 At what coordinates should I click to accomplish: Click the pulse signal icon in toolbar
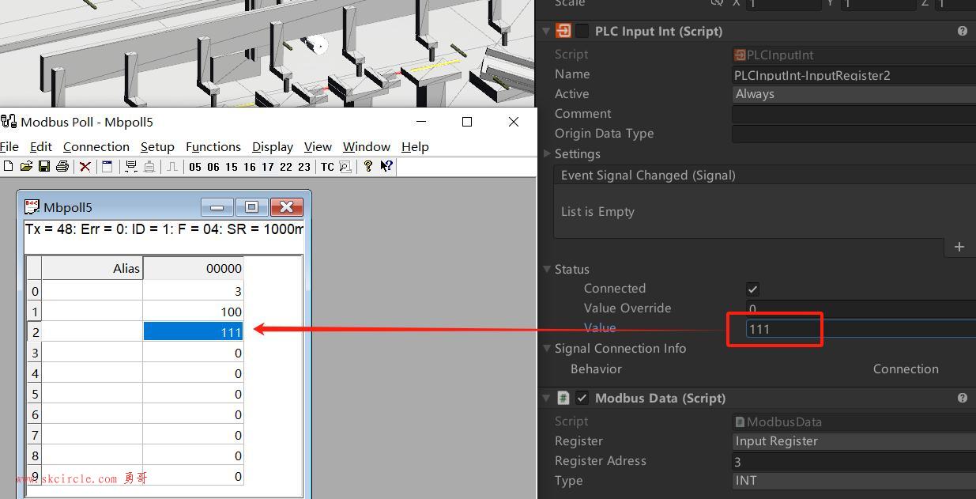[171, 166]
